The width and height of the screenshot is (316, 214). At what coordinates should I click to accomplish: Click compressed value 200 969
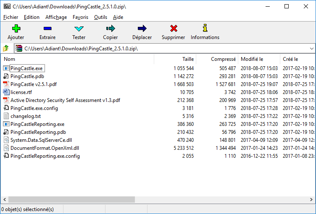[x=227, y=100]
